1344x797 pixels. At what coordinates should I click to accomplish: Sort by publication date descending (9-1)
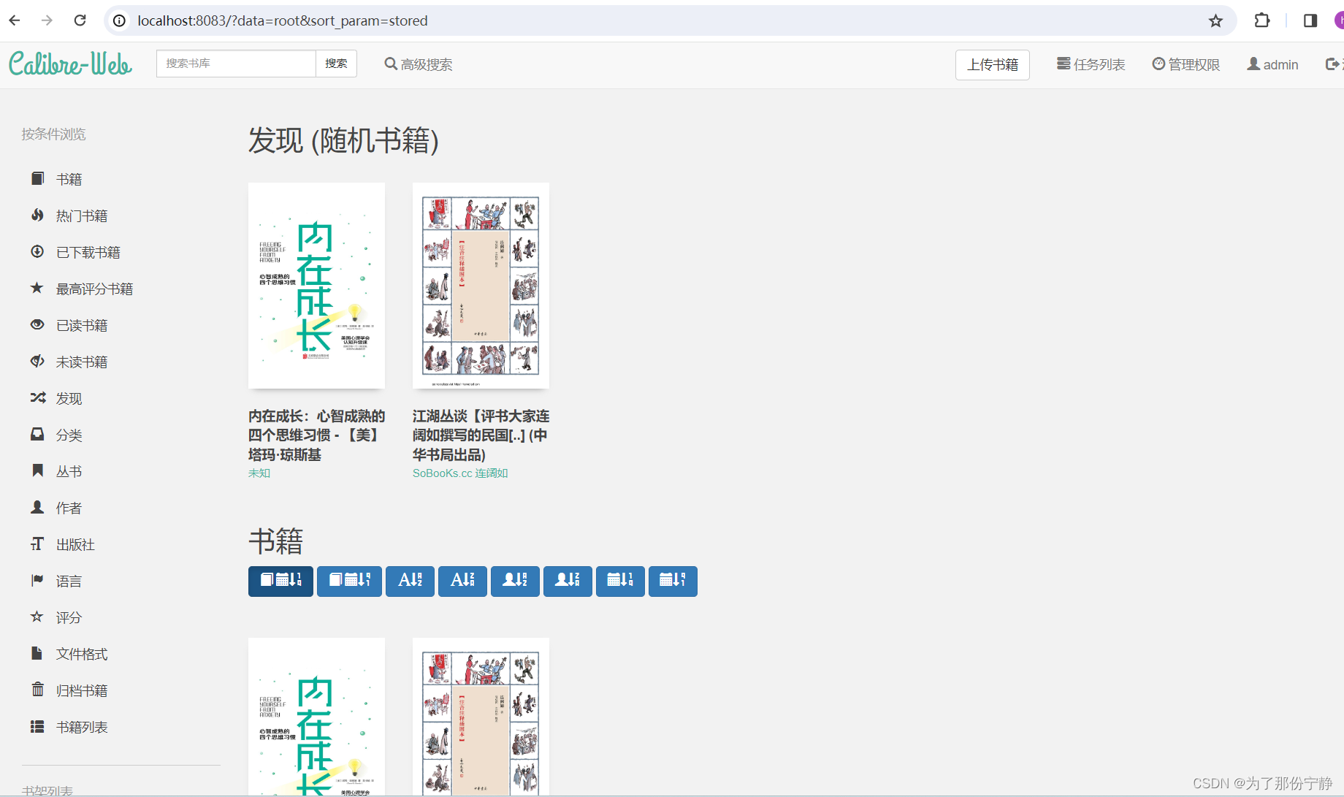click(x=673, y=581)
